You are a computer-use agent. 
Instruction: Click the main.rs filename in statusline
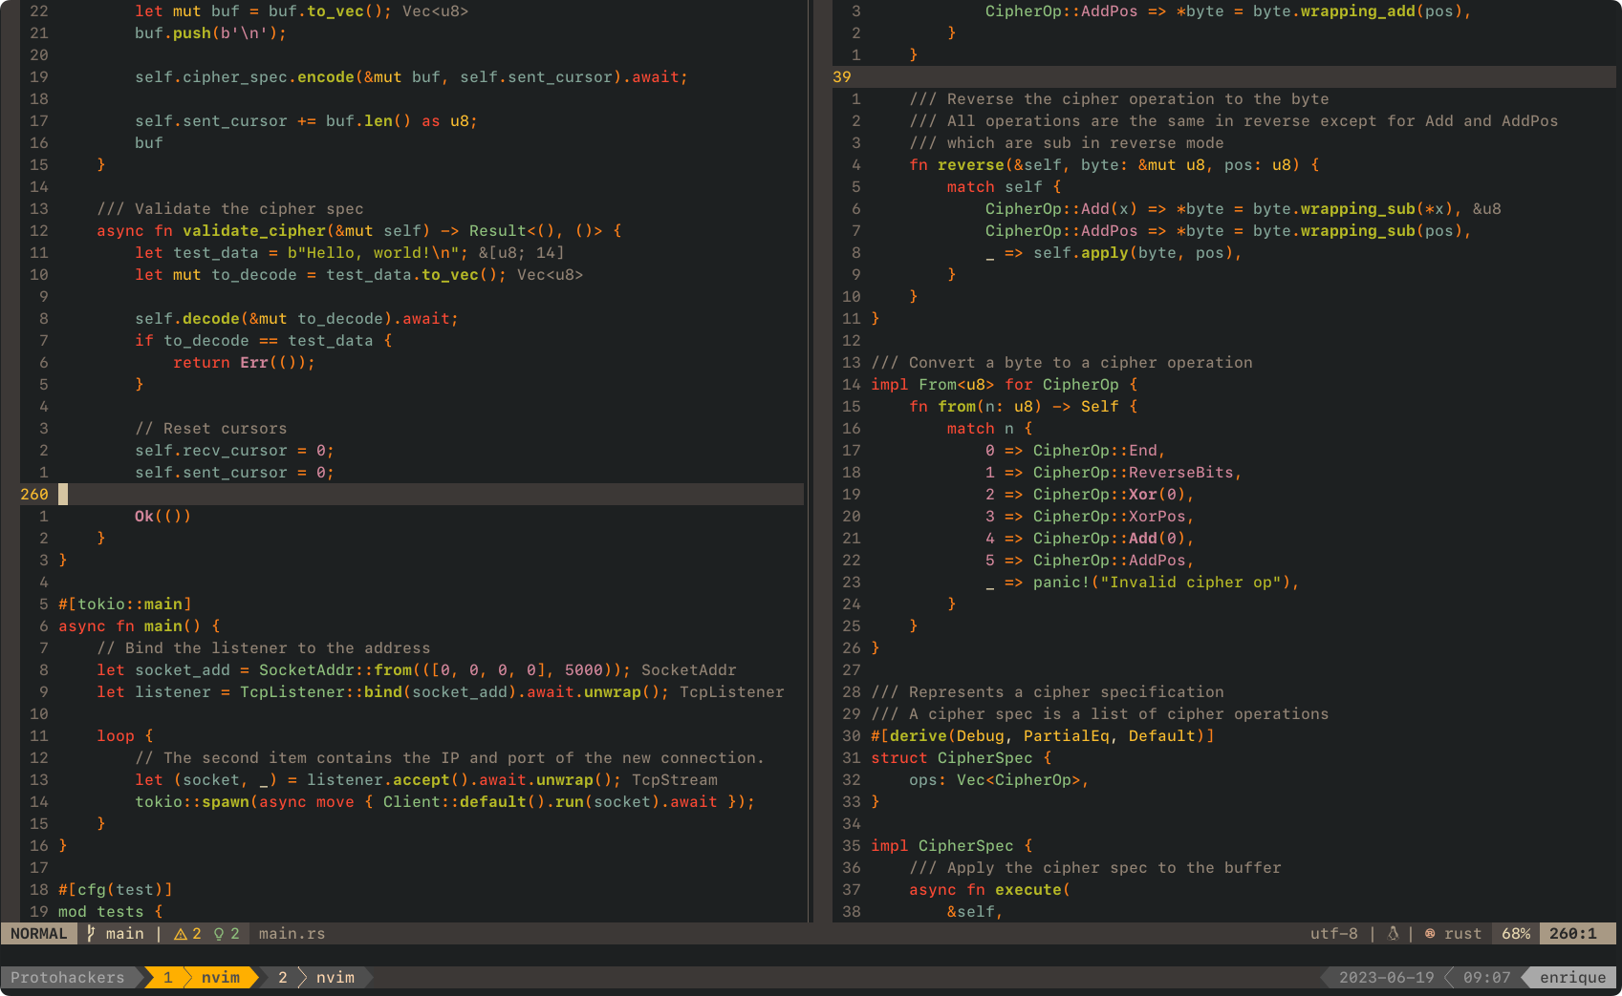(292, 934)
